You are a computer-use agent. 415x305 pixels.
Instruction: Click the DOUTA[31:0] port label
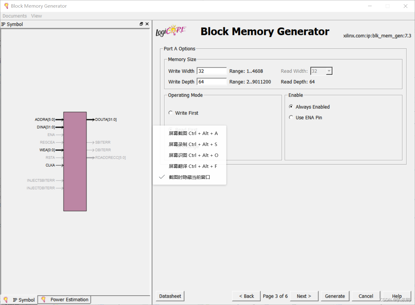click(x=106, y=119)
